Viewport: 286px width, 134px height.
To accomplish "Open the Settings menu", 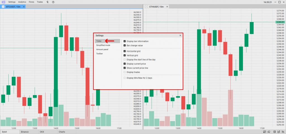I will [x=12, y=2].
